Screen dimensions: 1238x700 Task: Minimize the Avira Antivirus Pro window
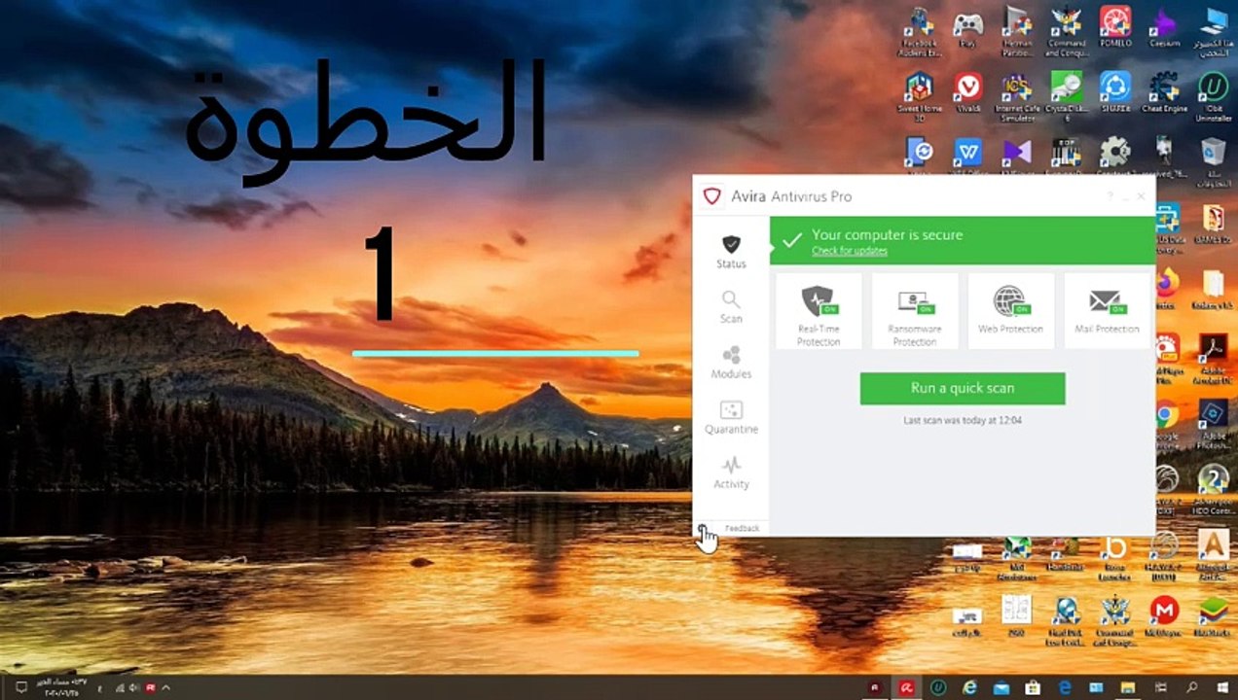tap(1125, 196)
